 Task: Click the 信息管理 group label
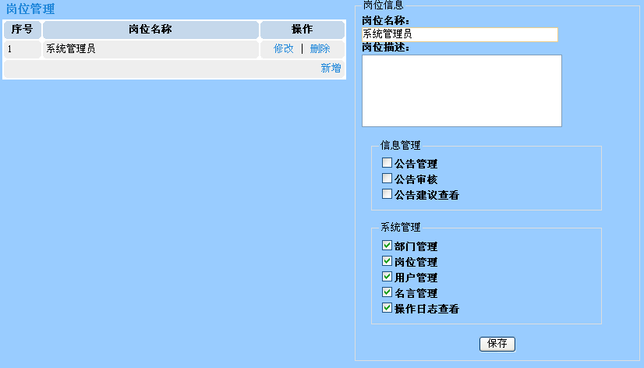[x=401, y=145]
